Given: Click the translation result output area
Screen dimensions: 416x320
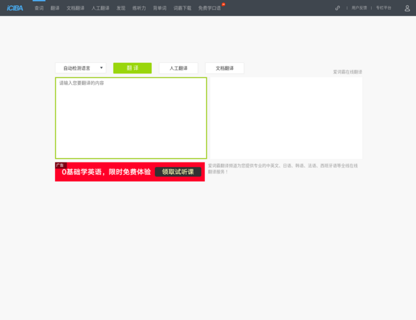Looking at the screenshot, I should 286,118.
